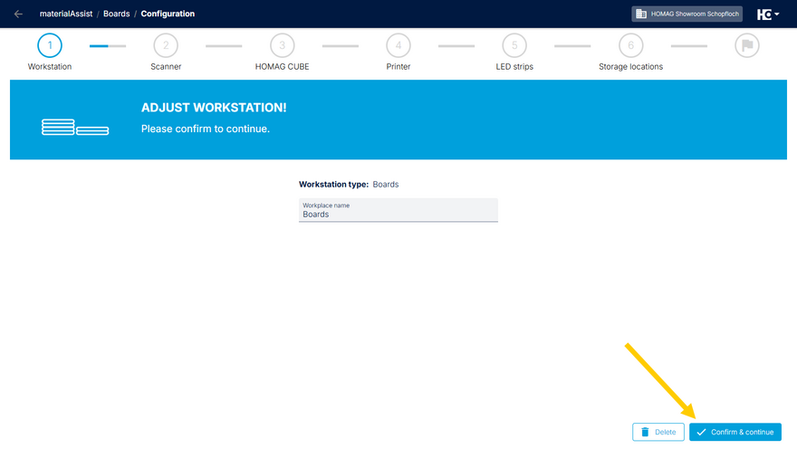Open the Boards breadcrumb link

[x=117, y=14]
